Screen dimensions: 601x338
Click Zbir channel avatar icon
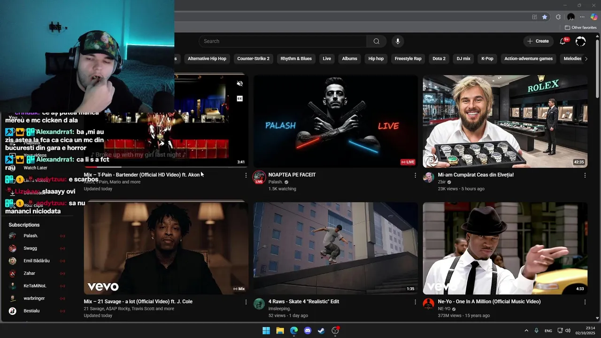click(429, 177)
